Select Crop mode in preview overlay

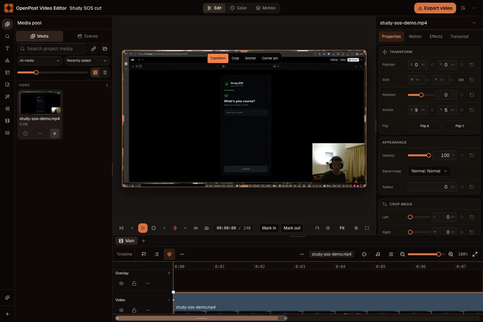click(235, 58)
